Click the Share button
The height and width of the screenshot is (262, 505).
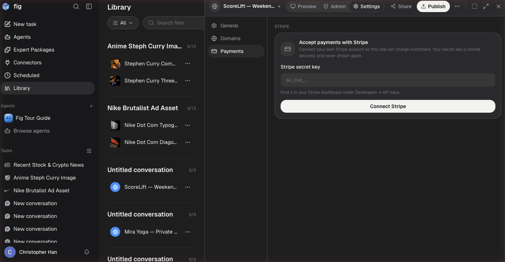[401, 6]
